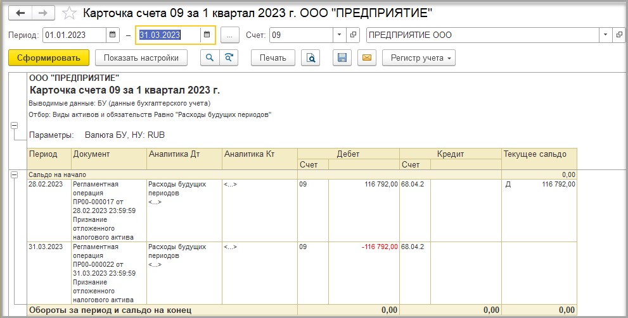Click the Показать настройки button
The width and height of the screenshot is (628, 318).
tap(141, 58)
